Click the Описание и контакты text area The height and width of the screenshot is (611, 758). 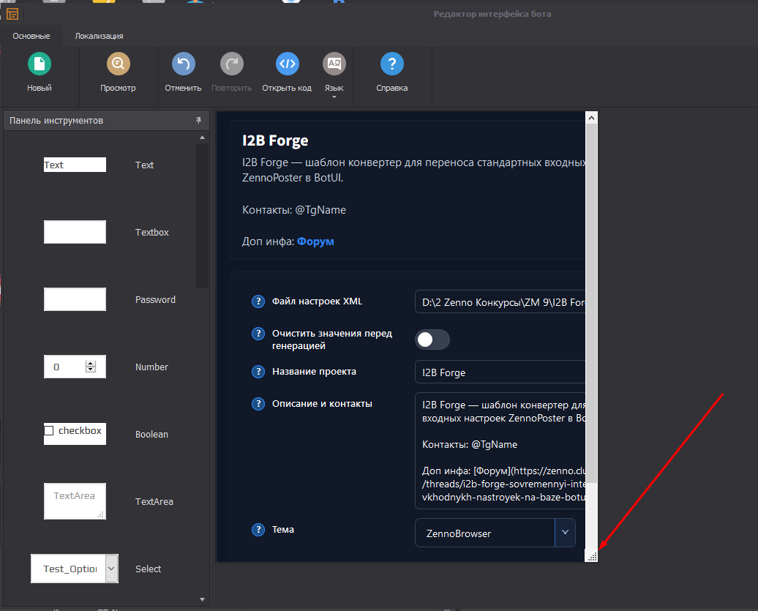click(x=500, y=451)
